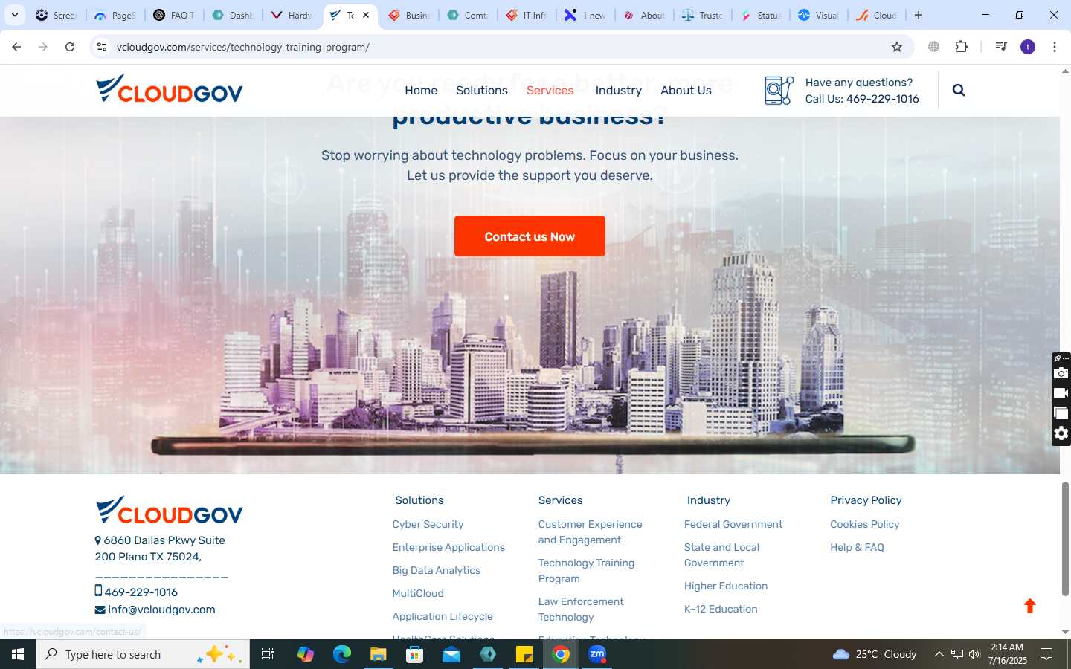Viewport: 1071px width, 669px height.
Task: Open the website search magnifier icon
Action: tap(959, 90)
